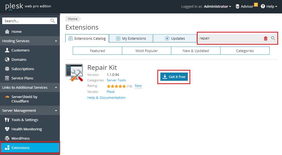
Task: Click the sidebar search magnifier icon
Action: coord(53,21)
